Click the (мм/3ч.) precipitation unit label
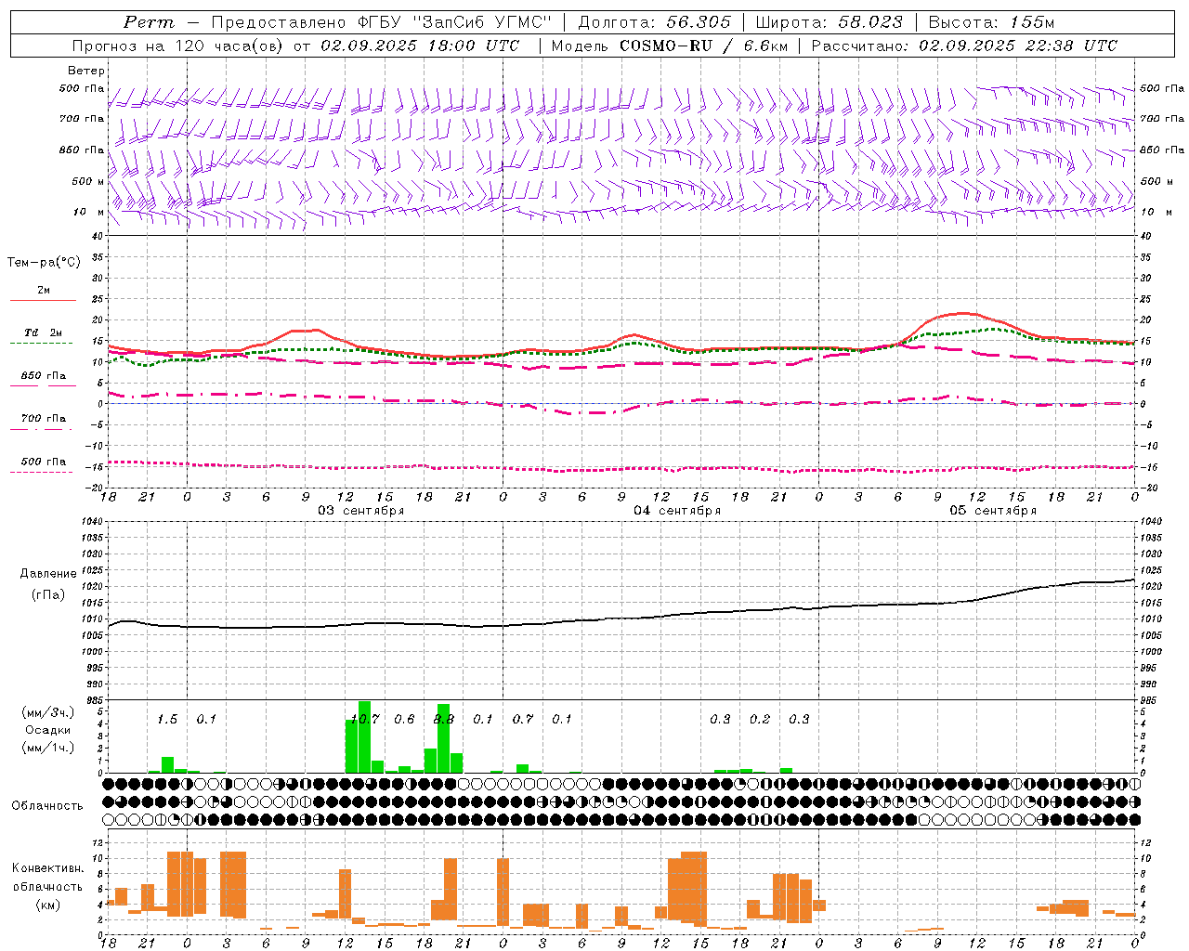Image resolution: width=1189 pixels, height=951 pixels. 48,712
